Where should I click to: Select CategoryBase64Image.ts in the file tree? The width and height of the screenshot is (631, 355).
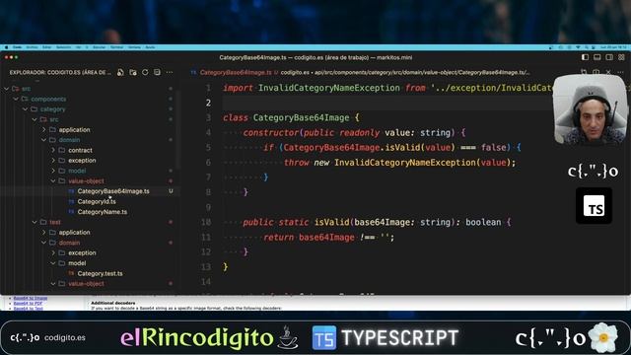(113, 191)
